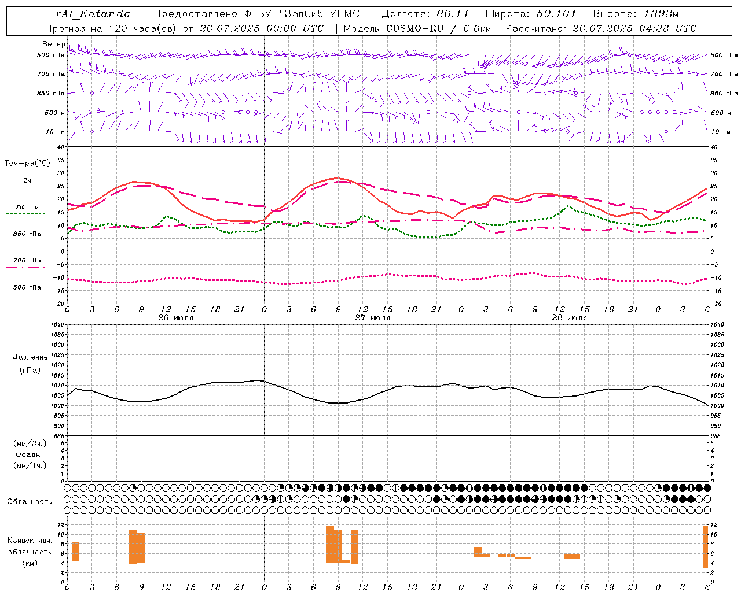Click the Давление pressure panel label
This screenshot has width=741, height=592.
(30, 357)
